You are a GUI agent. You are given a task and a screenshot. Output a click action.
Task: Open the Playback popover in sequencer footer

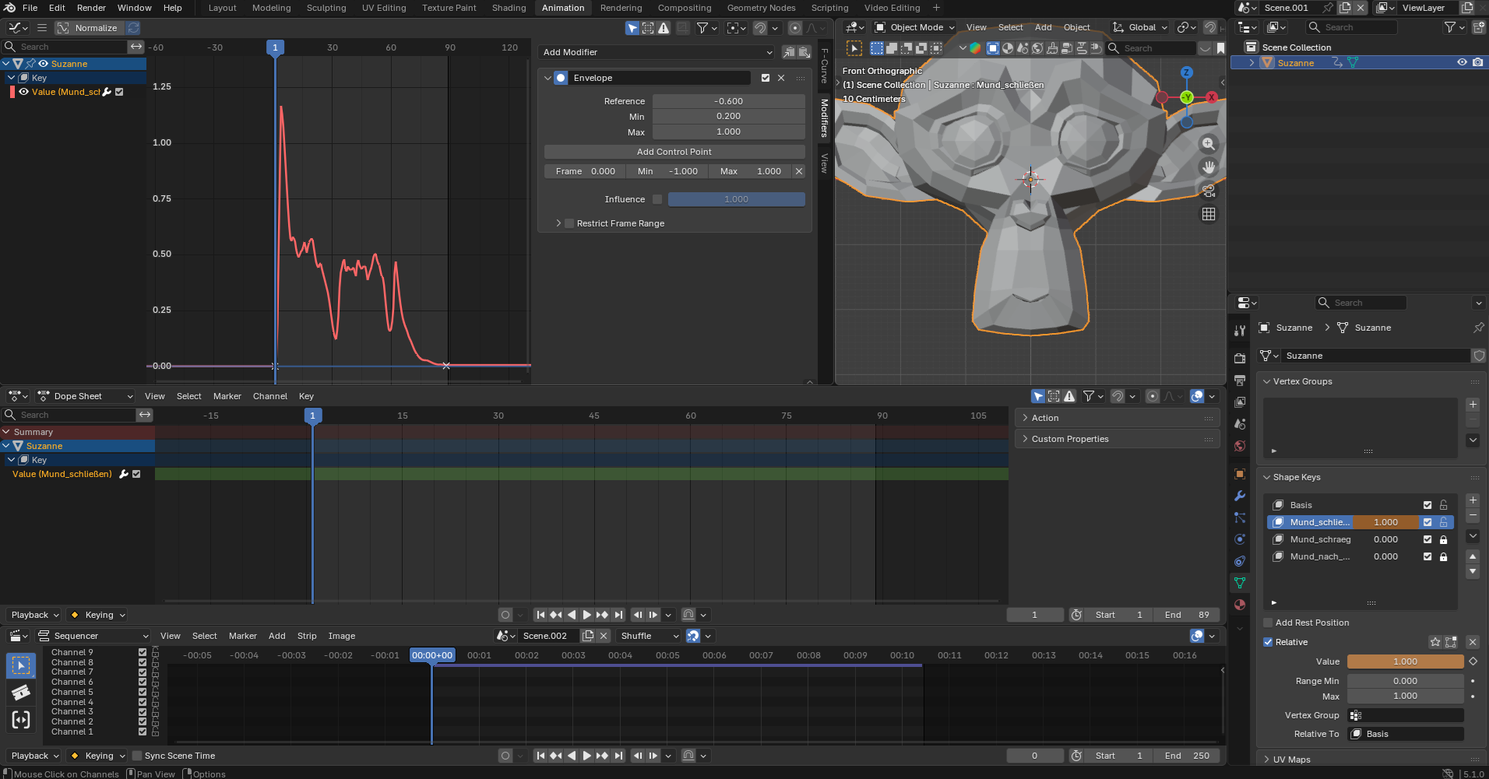pyautogui.click(x=35, y=756)
